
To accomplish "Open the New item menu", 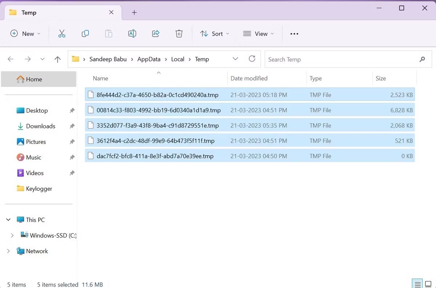I will 25,34.
